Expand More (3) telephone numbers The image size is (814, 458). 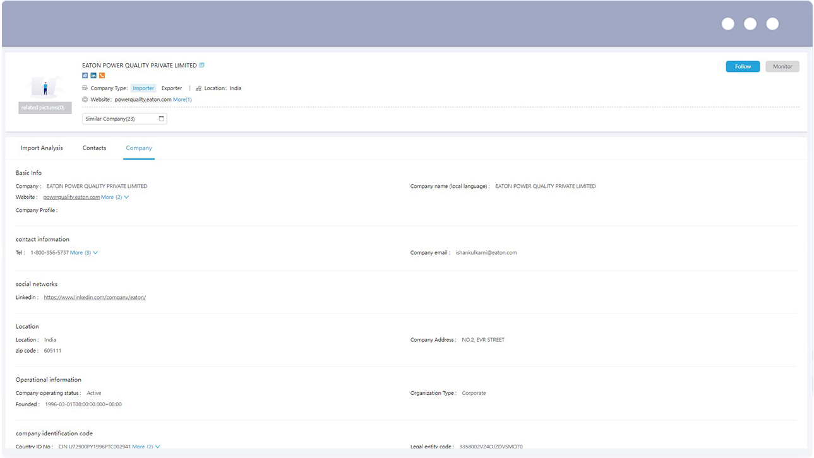click(84, 253)
